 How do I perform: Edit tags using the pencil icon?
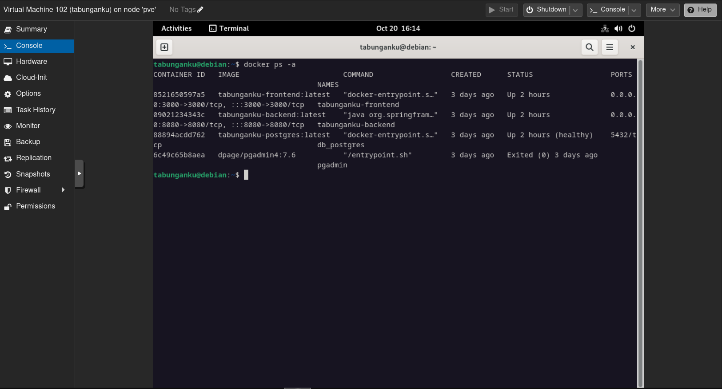(x=200, y=9)
